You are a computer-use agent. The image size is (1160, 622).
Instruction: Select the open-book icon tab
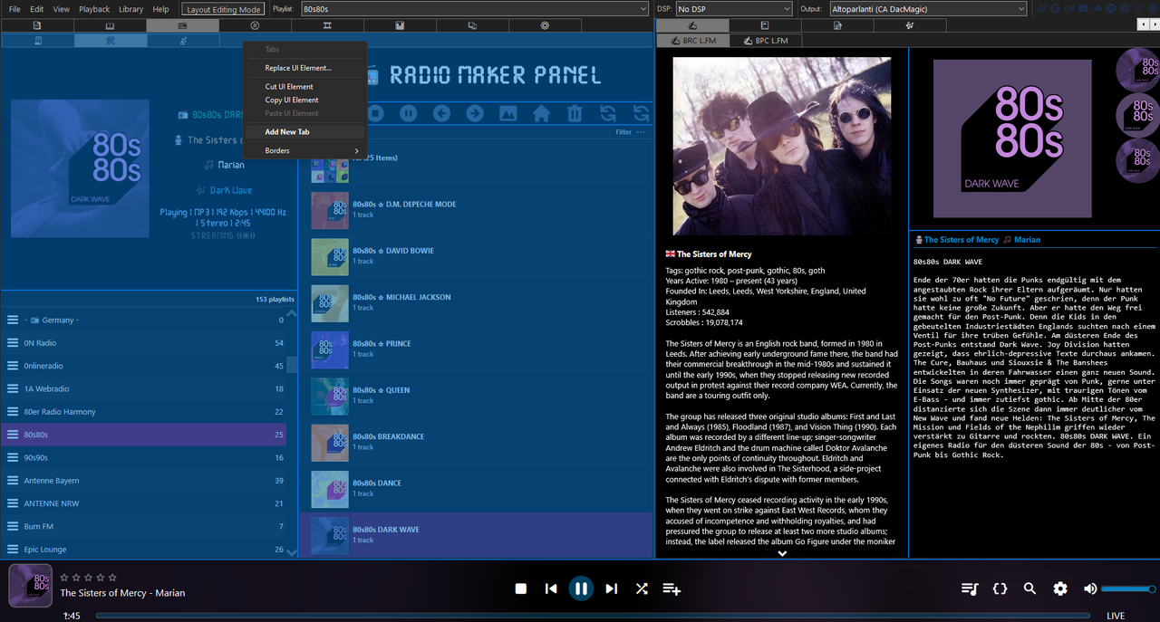[x=110, y=26]
